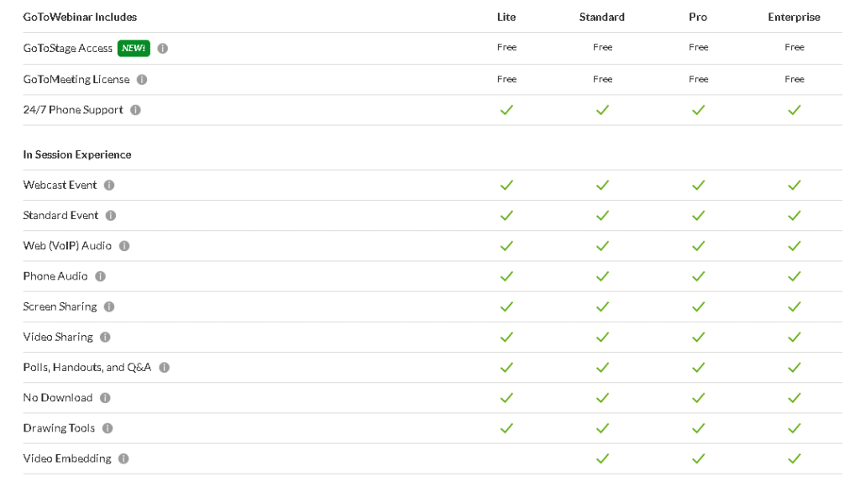Click the 24/7 Phone Support info icon
The width and height of the screenshot is (860, 487).
[x=135, y=110]
